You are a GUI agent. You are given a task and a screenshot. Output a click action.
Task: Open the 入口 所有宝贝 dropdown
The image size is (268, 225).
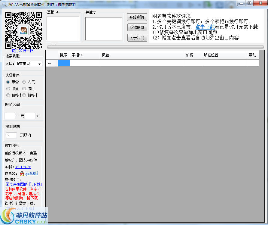pos(28,64)
